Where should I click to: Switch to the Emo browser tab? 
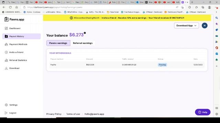[140, 2]
